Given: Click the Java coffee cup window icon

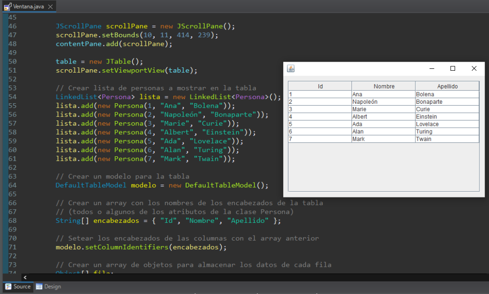Looking at the screenshot, I should point(292,68).
